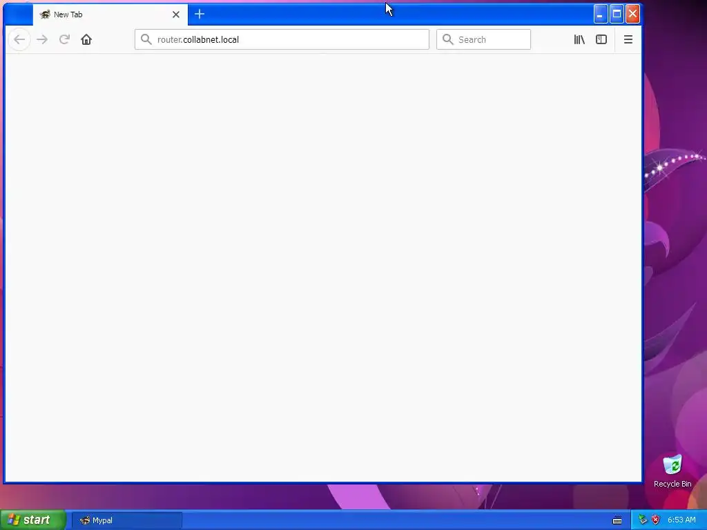Click inside the Search box
Image resolution: width=707 pixels, height=530 pixels.
tap(483, 39)
